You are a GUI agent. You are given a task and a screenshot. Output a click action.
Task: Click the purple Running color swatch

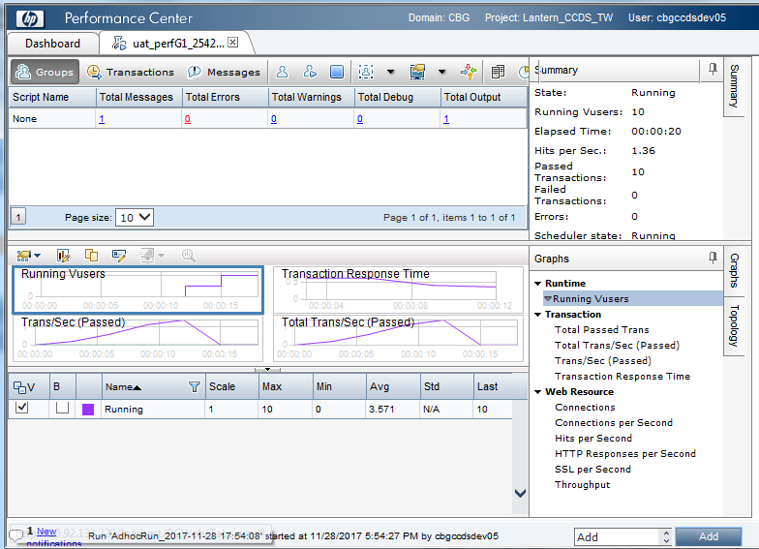(x=87, y=409)
